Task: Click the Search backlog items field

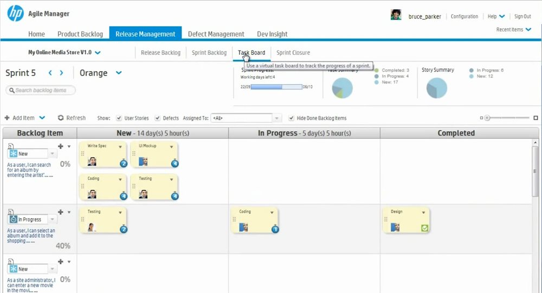Action: coord(41,90)
